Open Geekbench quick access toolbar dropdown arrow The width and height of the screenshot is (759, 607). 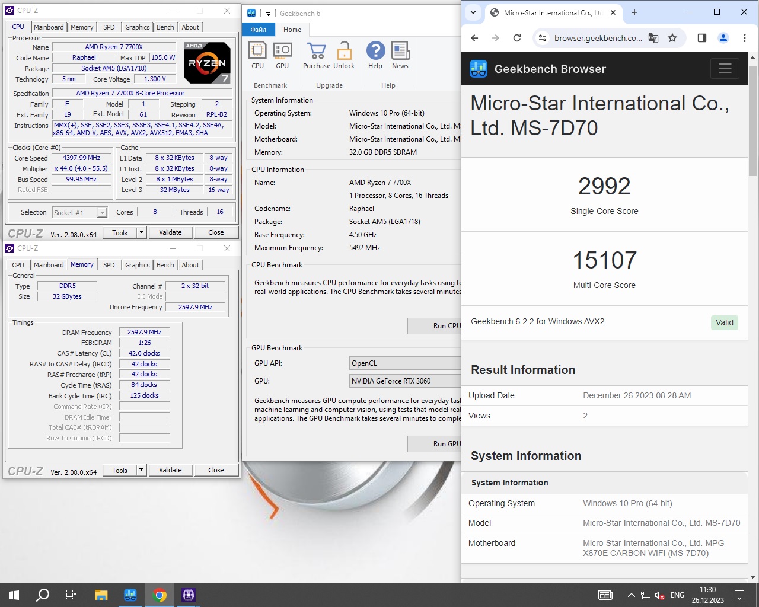coord(268,14)
